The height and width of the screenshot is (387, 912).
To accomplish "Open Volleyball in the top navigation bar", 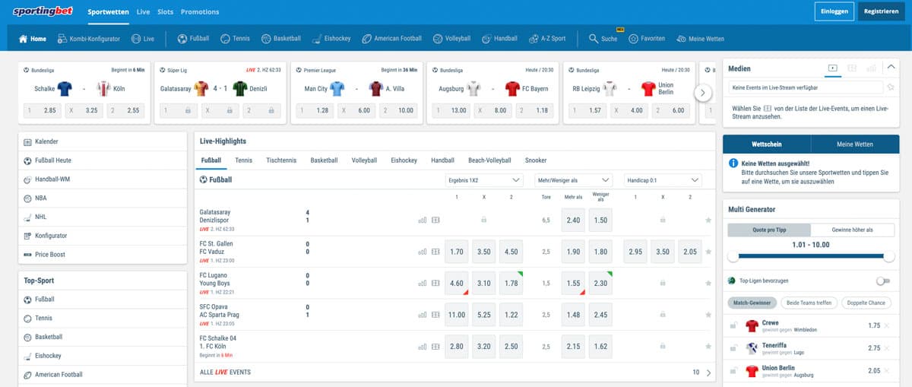I will (452, 39).
